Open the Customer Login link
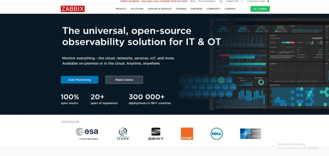The width and height of the screenshot is (329, 156). (256, 1)
